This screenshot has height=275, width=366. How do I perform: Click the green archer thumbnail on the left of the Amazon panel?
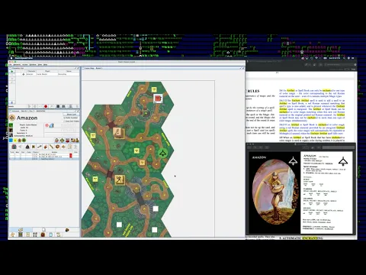click(11, 125)
